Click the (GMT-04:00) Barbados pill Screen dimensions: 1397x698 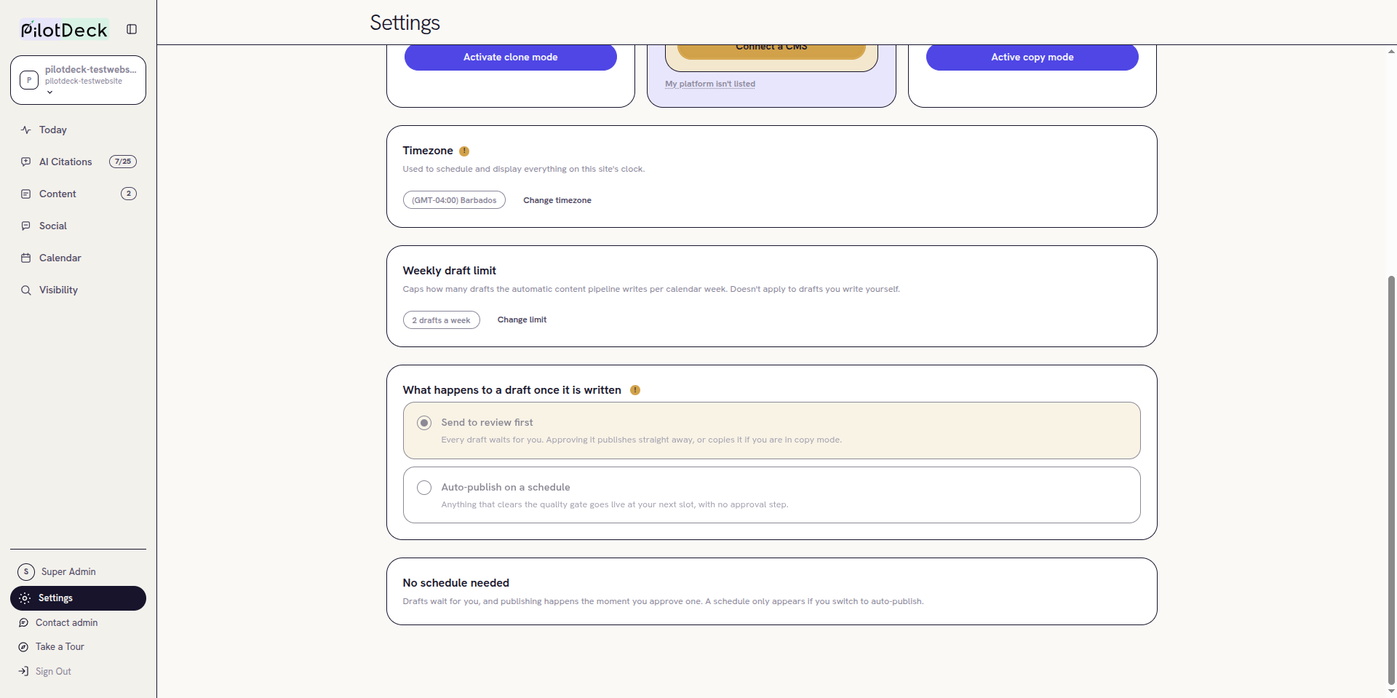pyautogui.click(x=454, y=200)
